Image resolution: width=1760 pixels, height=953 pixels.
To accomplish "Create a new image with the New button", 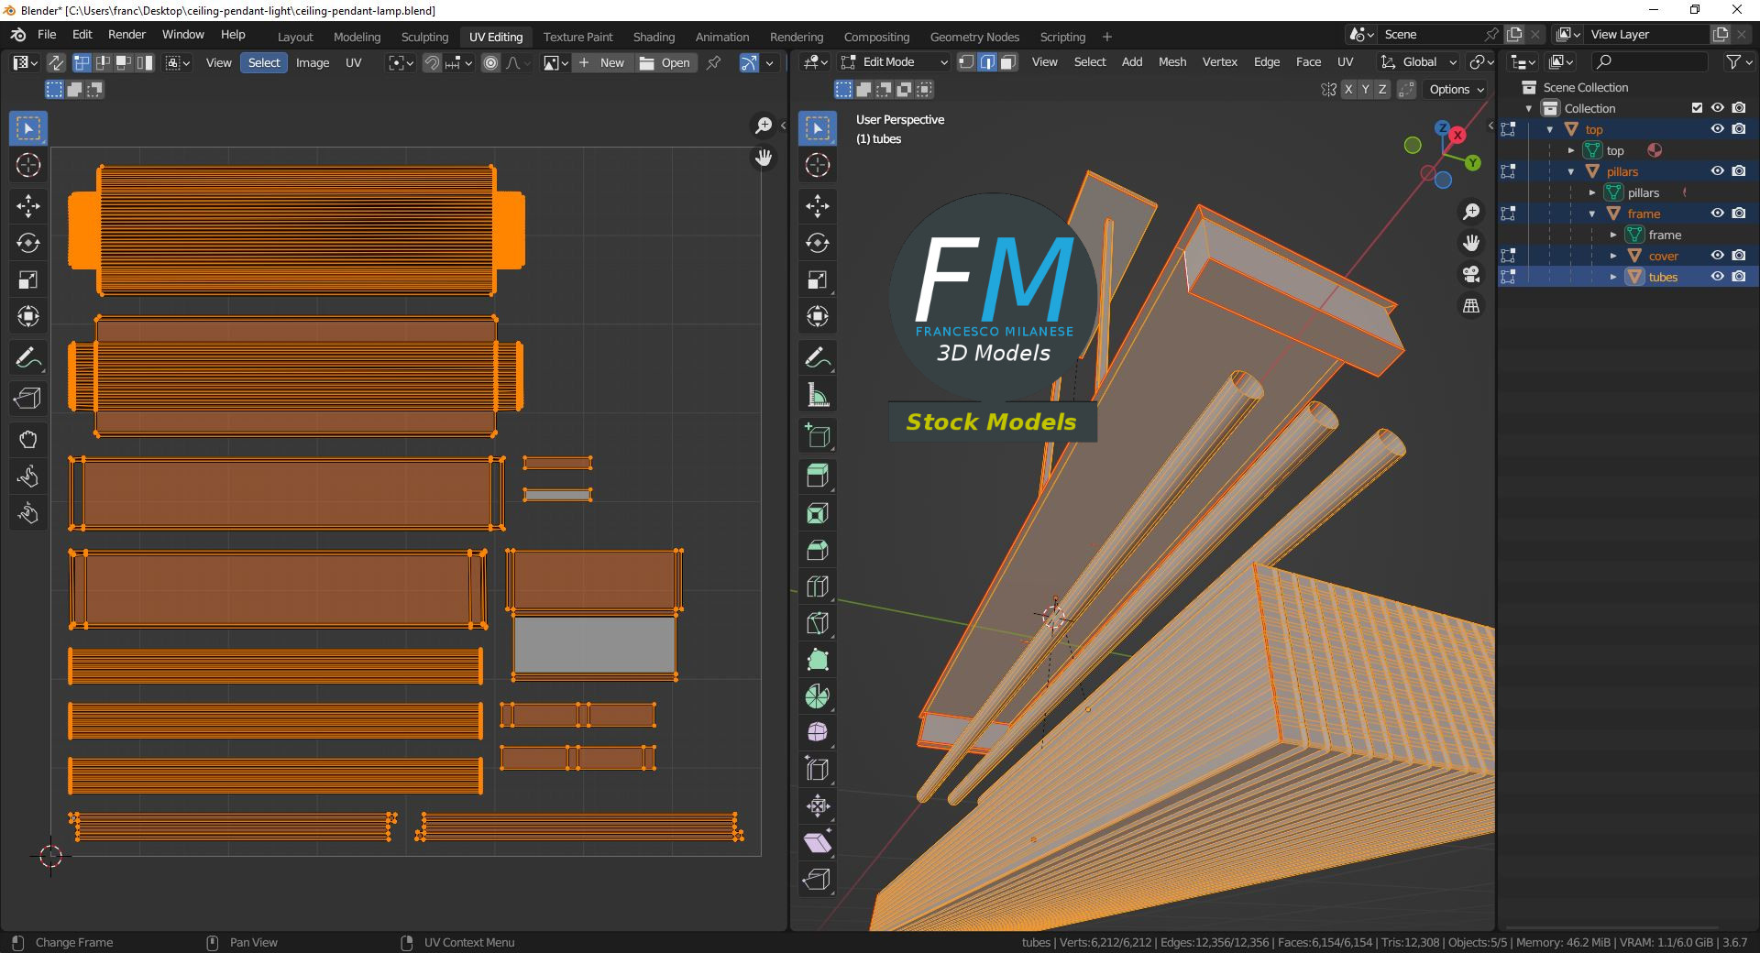I will [602, 62].
